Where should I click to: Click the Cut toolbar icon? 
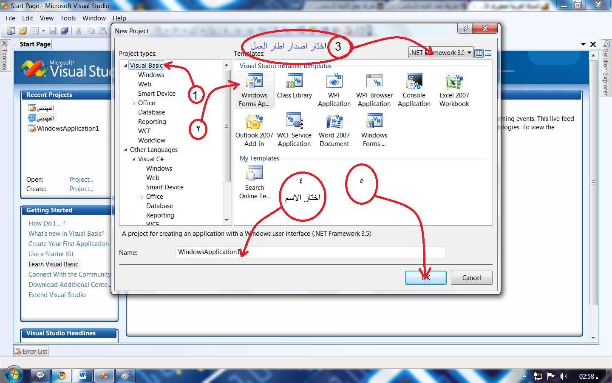pos(79,31)
